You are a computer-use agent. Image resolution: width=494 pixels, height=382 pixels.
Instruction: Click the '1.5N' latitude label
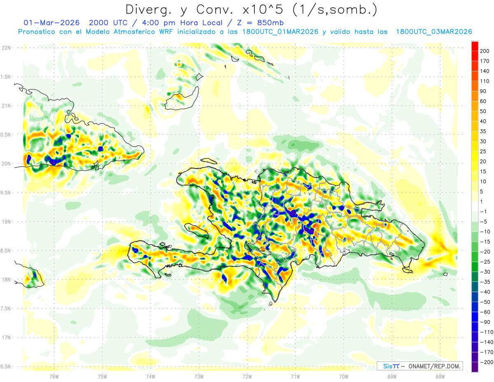pos(6,77)
